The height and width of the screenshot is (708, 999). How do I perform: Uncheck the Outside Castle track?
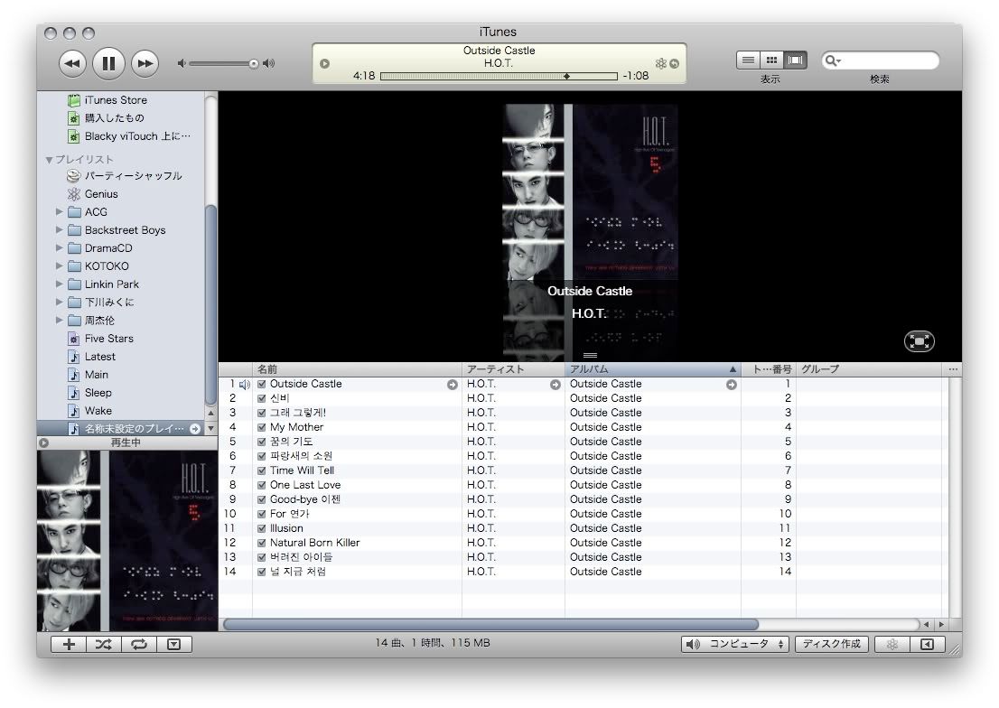pyautogui.click(x=261, y=385)
